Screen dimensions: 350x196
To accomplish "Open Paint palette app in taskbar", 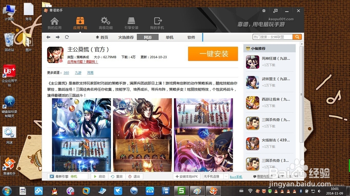I will (x=197, y=191).
